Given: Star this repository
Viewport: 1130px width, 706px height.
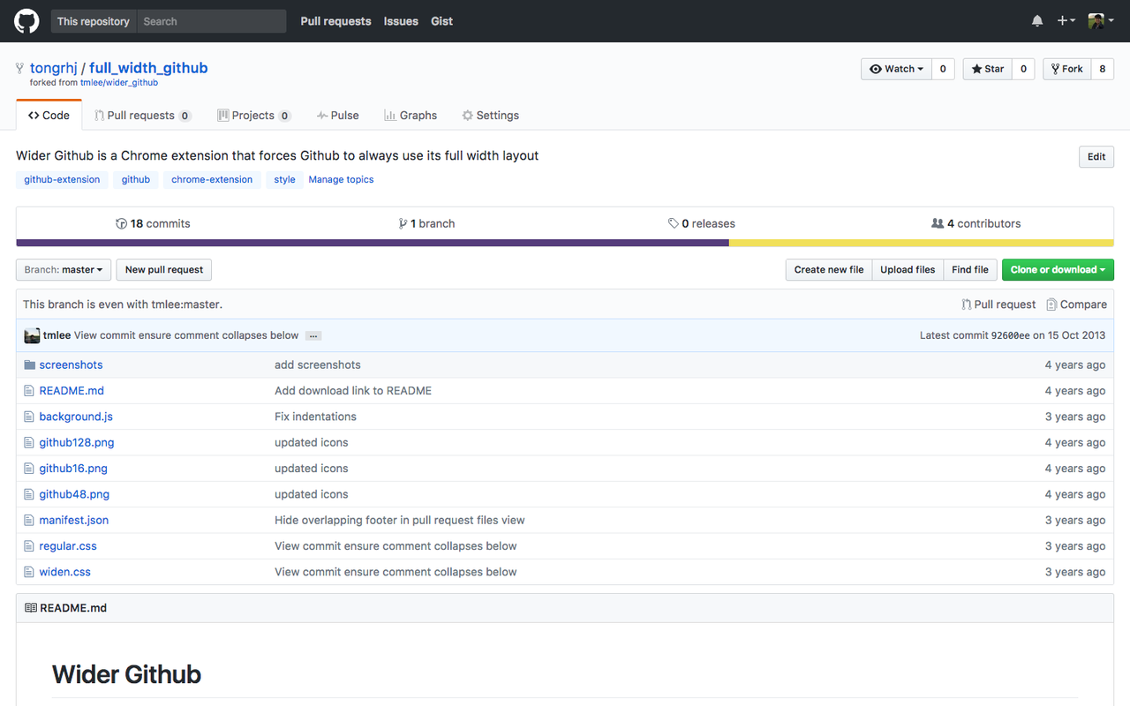Looking at the screenshot, I should point(987,69).
